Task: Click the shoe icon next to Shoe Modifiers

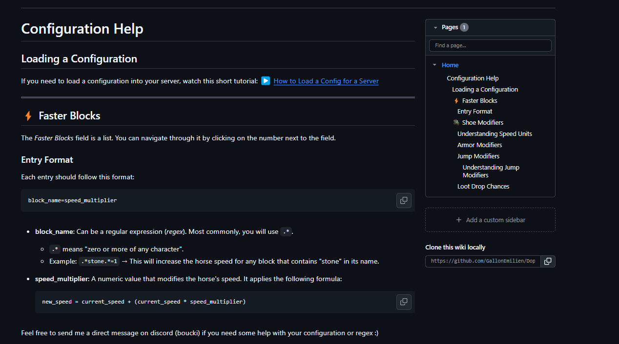Action: click(x=456, y=123)
